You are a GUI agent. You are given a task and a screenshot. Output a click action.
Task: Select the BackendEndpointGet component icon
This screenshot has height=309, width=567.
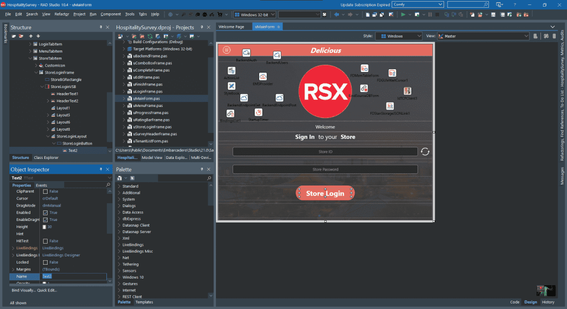[244, 97]
